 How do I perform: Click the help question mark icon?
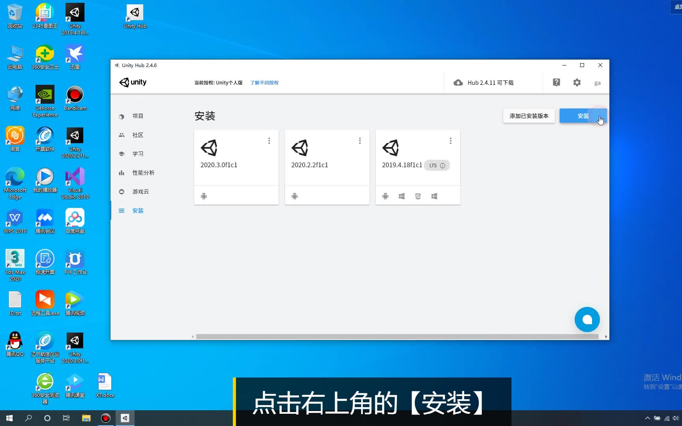click(x=556, y=82)
